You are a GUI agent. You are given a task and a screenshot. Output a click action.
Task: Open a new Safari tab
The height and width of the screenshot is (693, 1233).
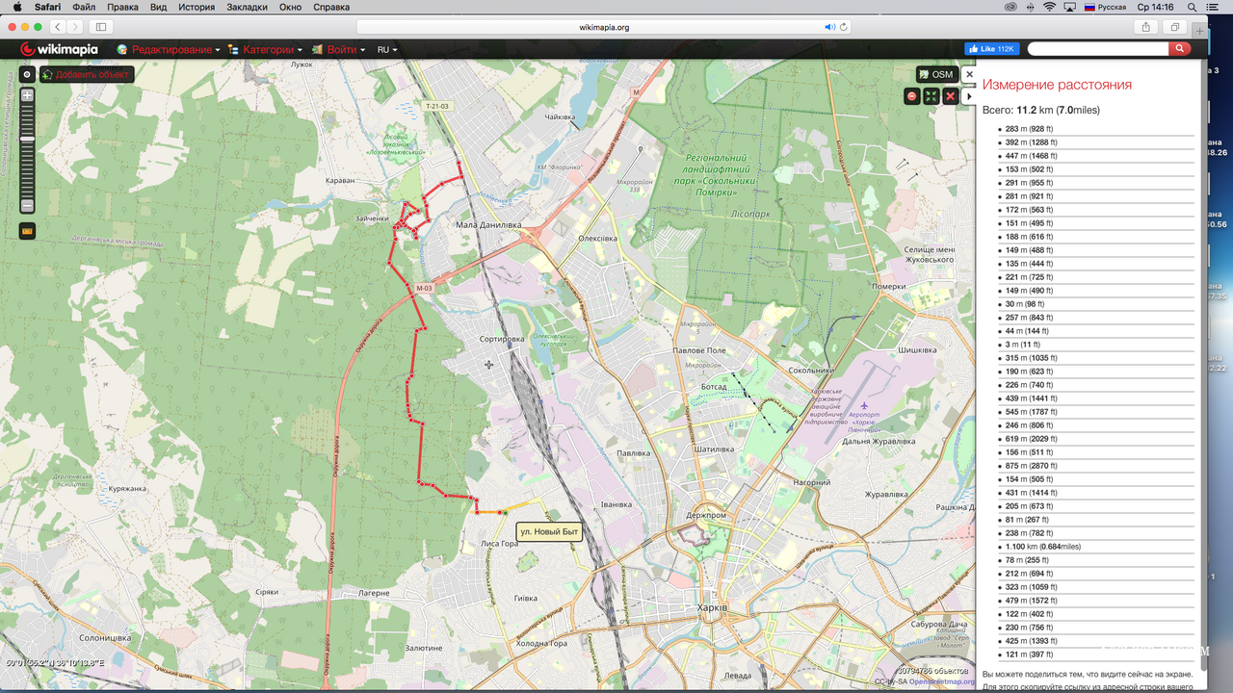pyautogui.click(x=1199, y=31)
